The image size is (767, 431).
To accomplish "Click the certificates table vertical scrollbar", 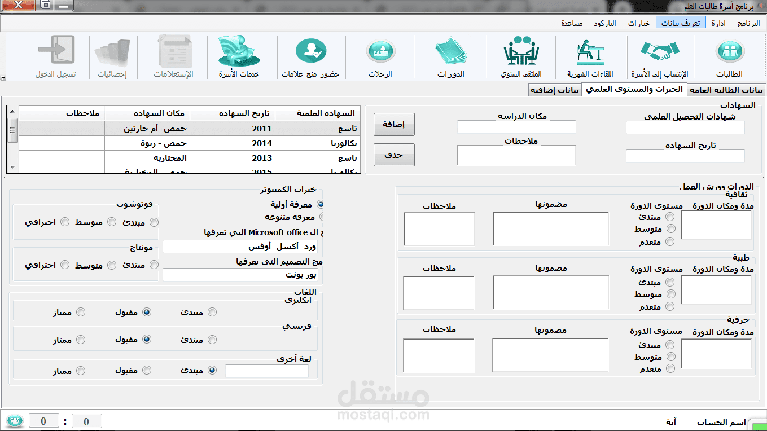I will pos(13,139).
